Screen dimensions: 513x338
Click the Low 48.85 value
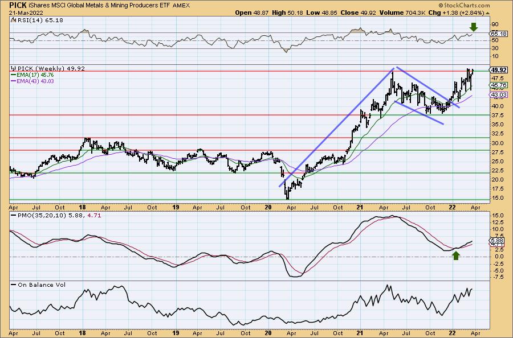pyautogui.click(x=321, y=13)
